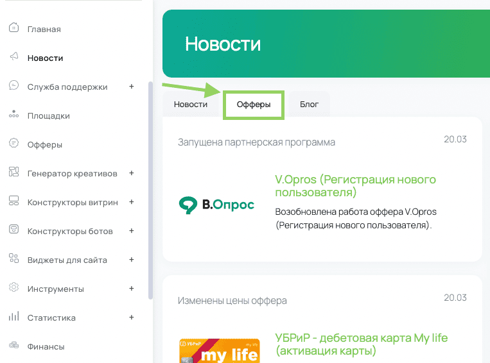
Task: Click the Инструменты gear icon
Action: tap(13, 289)
